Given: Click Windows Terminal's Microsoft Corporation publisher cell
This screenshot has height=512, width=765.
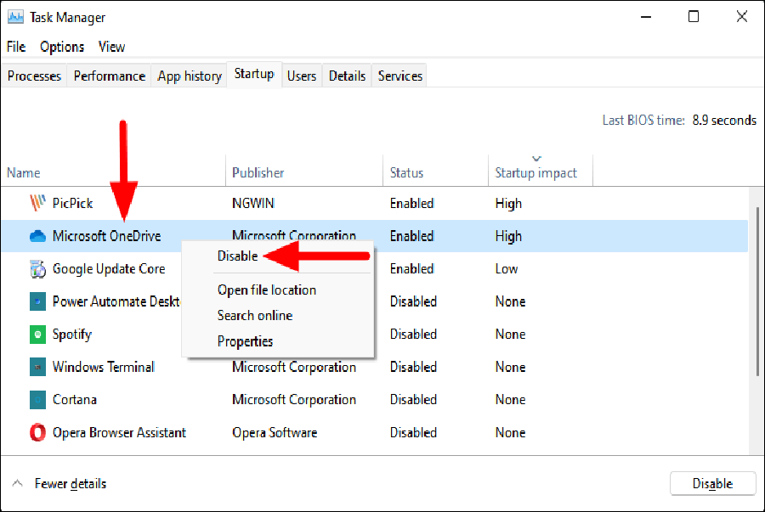Looking at the screenshot, I should coord(294,367).
